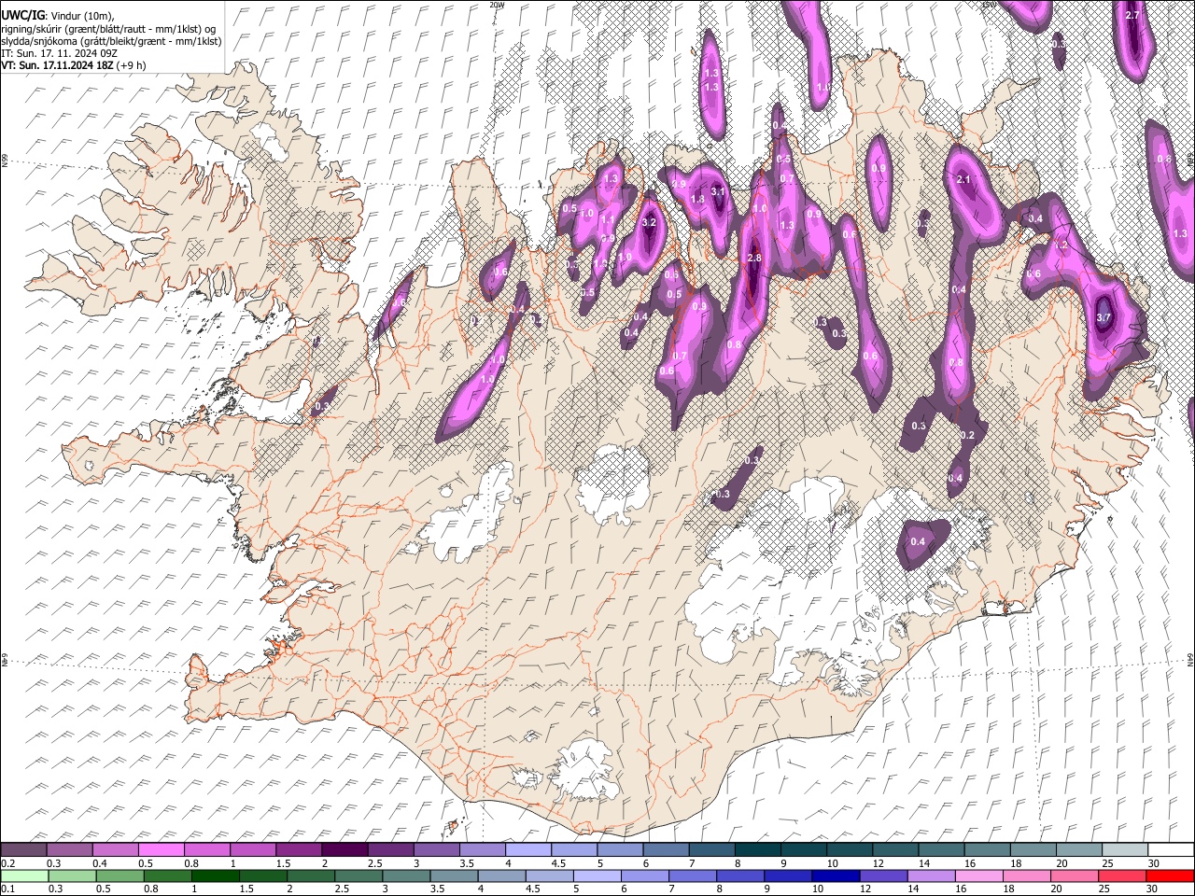Click the "slydda/snjókoma" description line
Image resolution: width=1195 pixels, height=896 pixels.
point(111,41)
